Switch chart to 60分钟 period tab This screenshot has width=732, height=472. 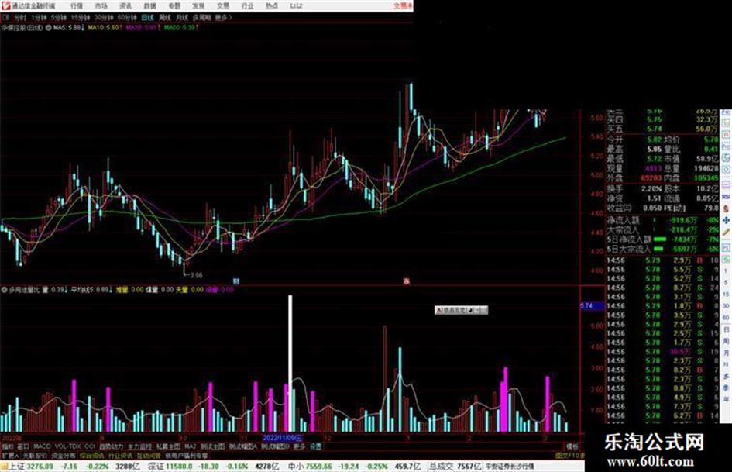127,18
